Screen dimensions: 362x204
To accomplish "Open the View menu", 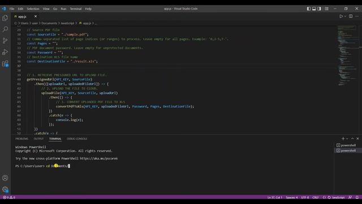I will pyautogui.click(x=46, y=9).
